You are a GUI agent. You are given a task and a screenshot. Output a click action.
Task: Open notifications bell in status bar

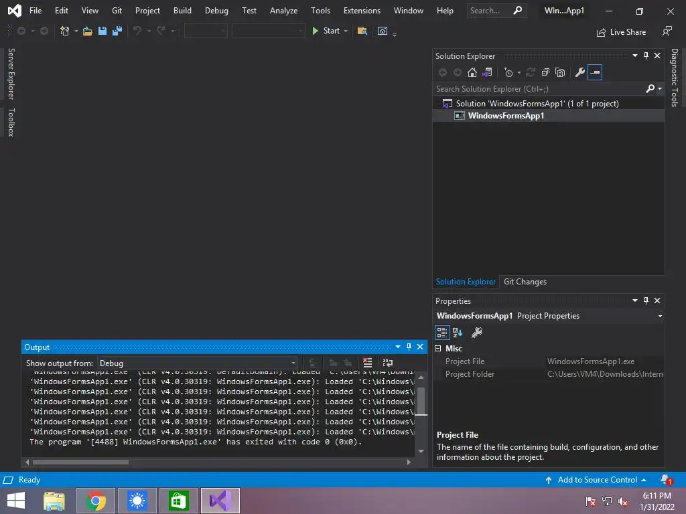coord(667,480)
